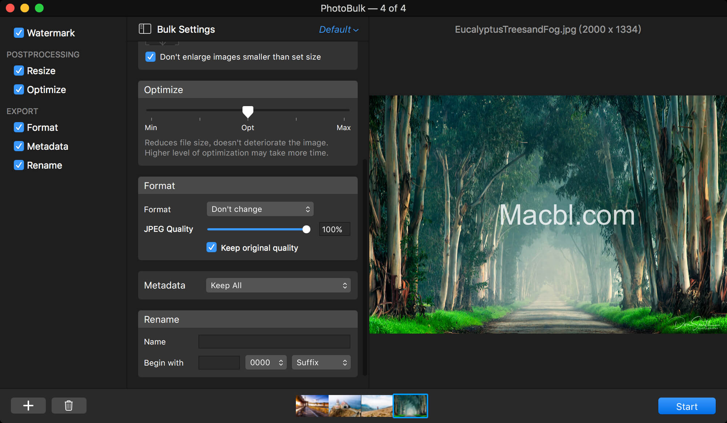
Task: Click the Optimize section header
Action: click(248, 90)
